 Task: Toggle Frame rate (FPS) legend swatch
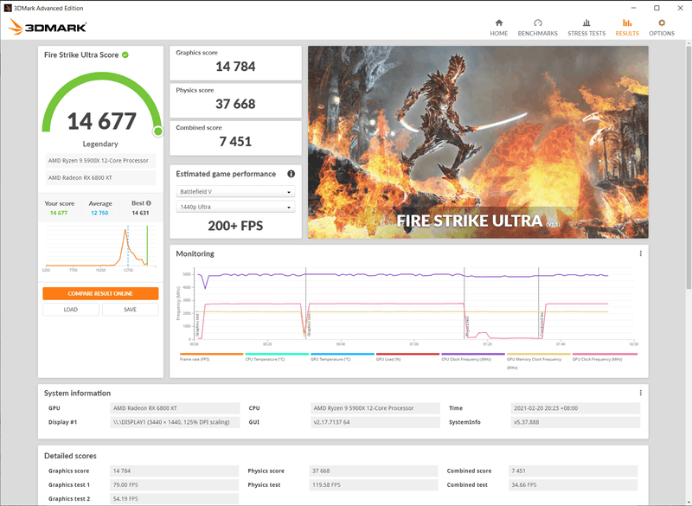tap(211, 354)
